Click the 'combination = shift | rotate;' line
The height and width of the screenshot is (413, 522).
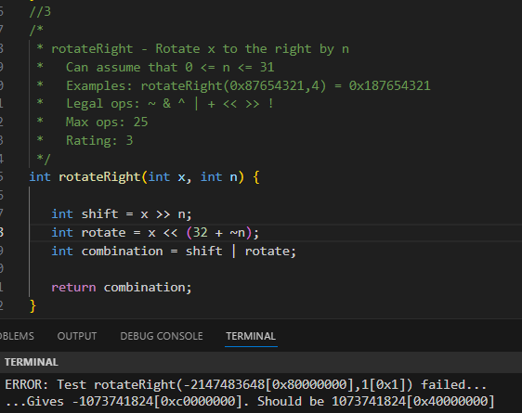pos(174,252)
